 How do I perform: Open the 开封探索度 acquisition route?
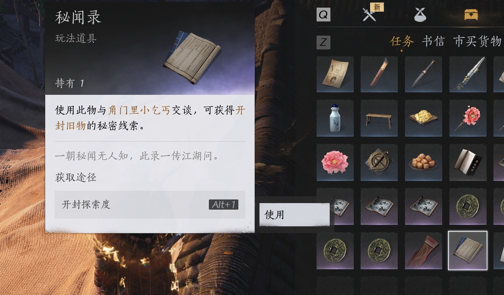(x=150, y=205)
